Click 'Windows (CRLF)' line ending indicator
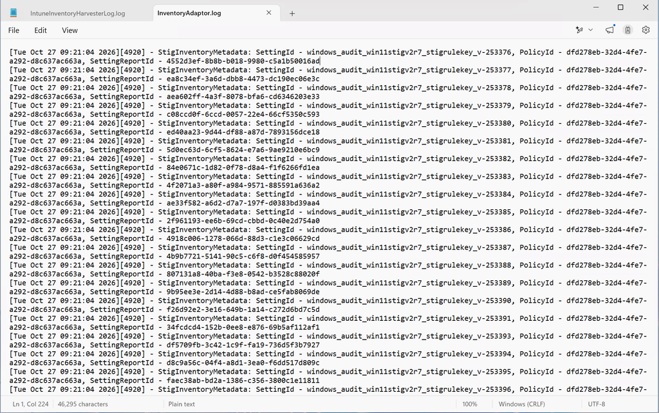The width and height of the screenshot is (659, 413). pos(521,404)
